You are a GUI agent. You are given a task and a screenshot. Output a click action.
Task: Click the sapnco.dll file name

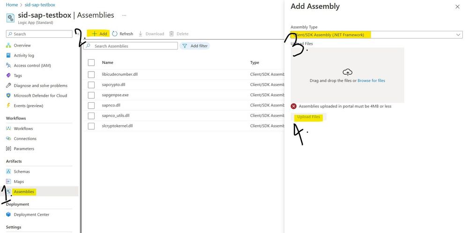[x=111, y=106]
